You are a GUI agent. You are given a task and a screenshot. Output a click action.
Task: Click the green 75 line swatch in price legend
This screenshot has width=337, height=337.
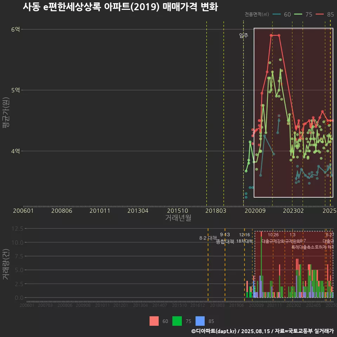click(x=298, y=14)
